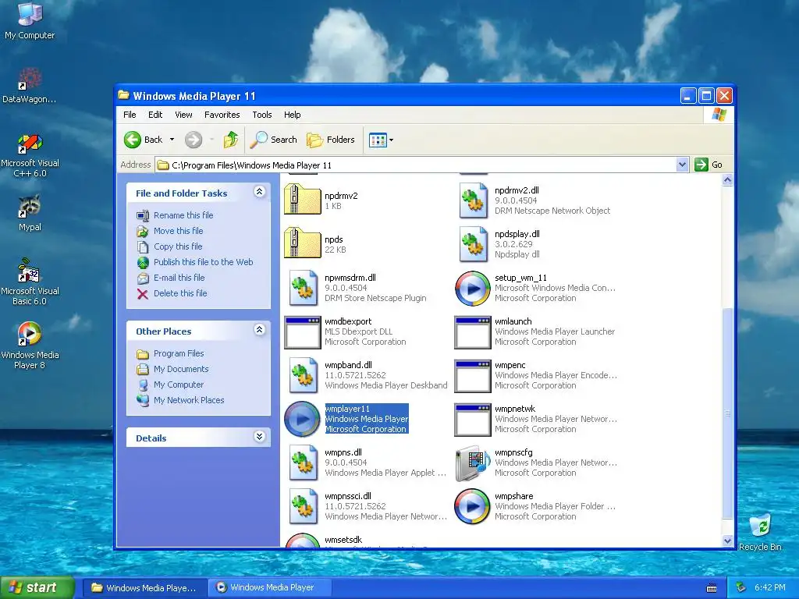Open the Tools menu
The width and height of the screenshot is (799, 599).
pos(262,115)
